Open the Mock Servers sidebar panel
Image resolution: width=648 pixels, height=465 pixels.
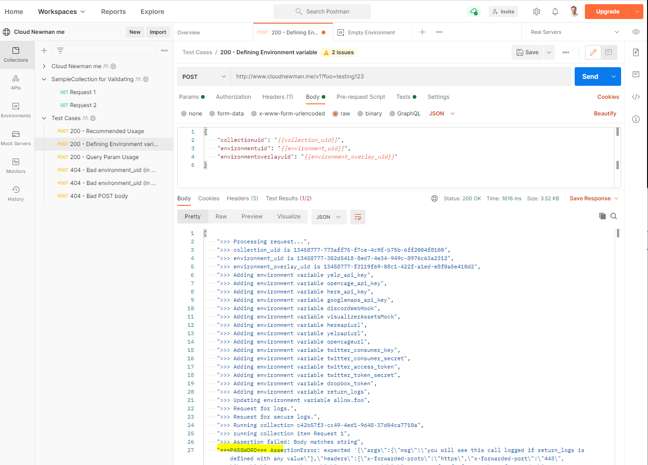[x=16, y=138]
